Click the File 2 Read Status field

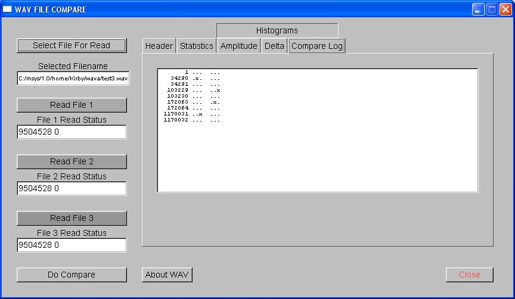(x=72, y=189)
